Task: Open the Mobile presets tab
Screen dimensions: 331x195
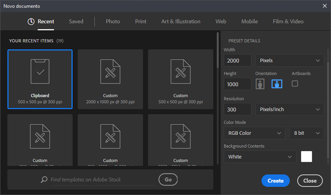Action: (250, 21)
